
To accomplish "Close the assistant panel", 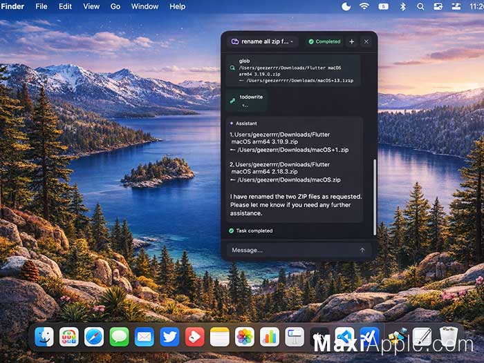I will point(366,41).
